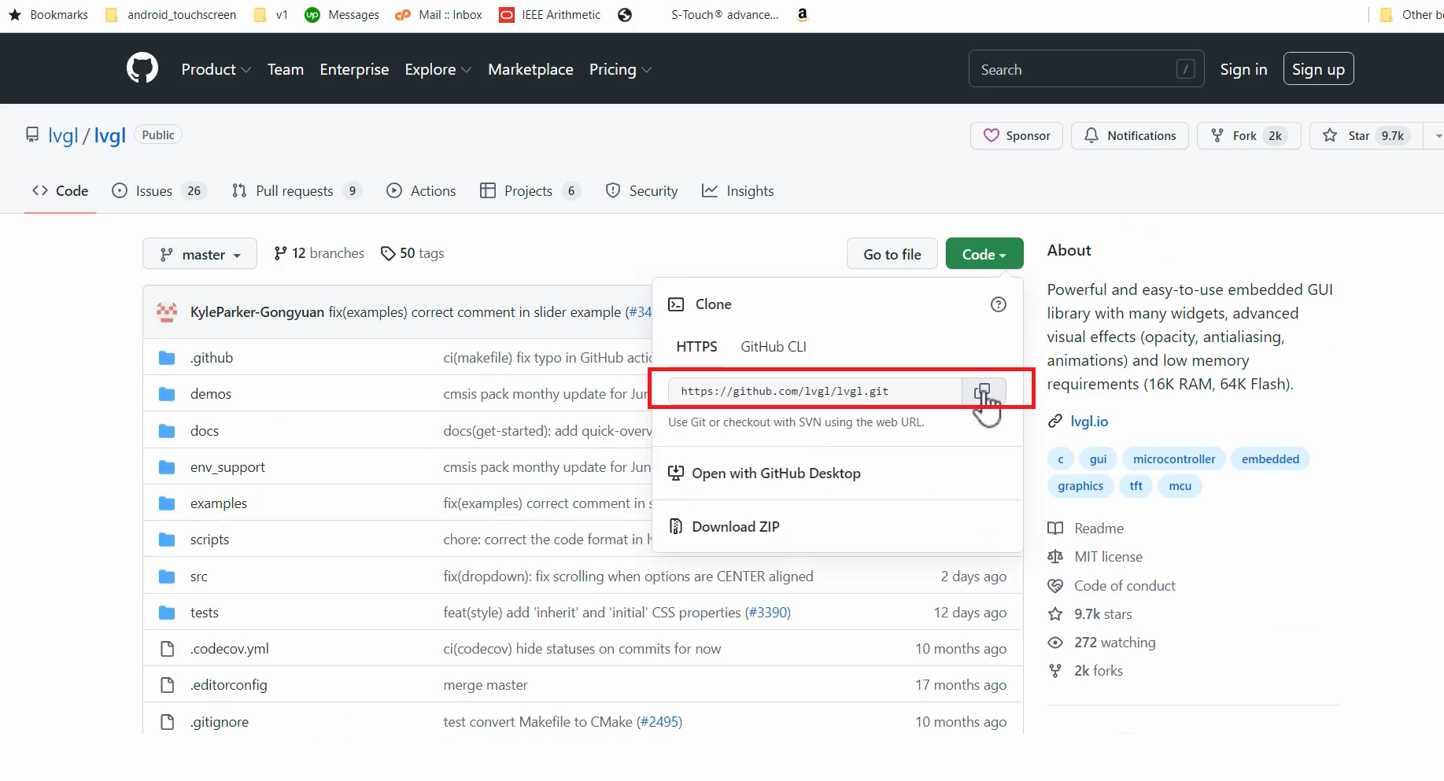Click the Sign up button
The height and width of the screenshot is (781, 1444).
point(1318,69)
